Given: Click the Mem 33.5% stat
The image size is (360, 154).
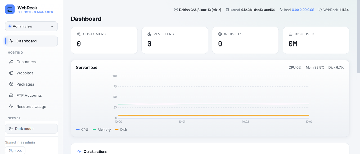Looking at the screenshot, I should (x=315, y=68).
